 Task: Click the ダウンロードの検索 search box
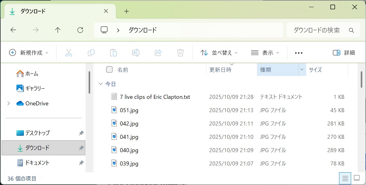click(319, 30)
